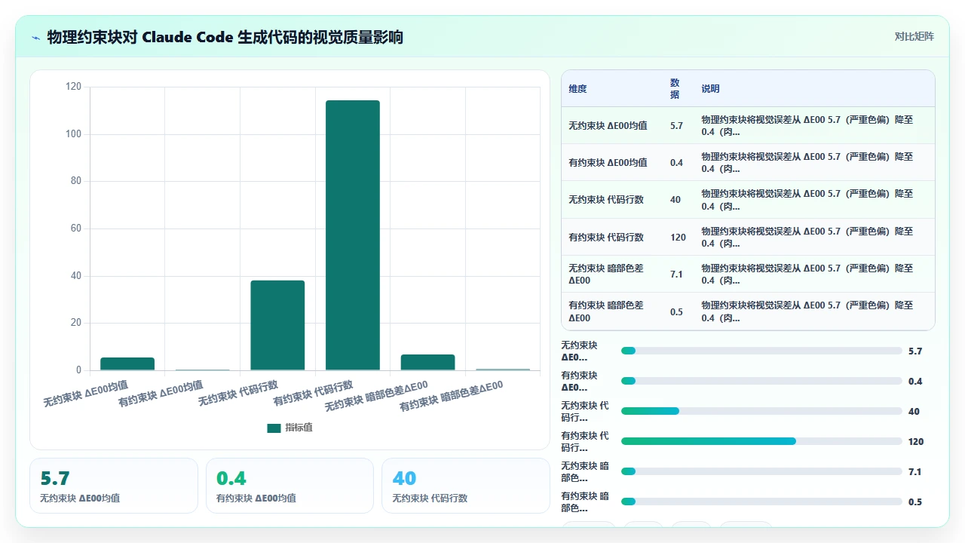
Task: Click the 7.1 value beside its progress bar
Action: 915,471
